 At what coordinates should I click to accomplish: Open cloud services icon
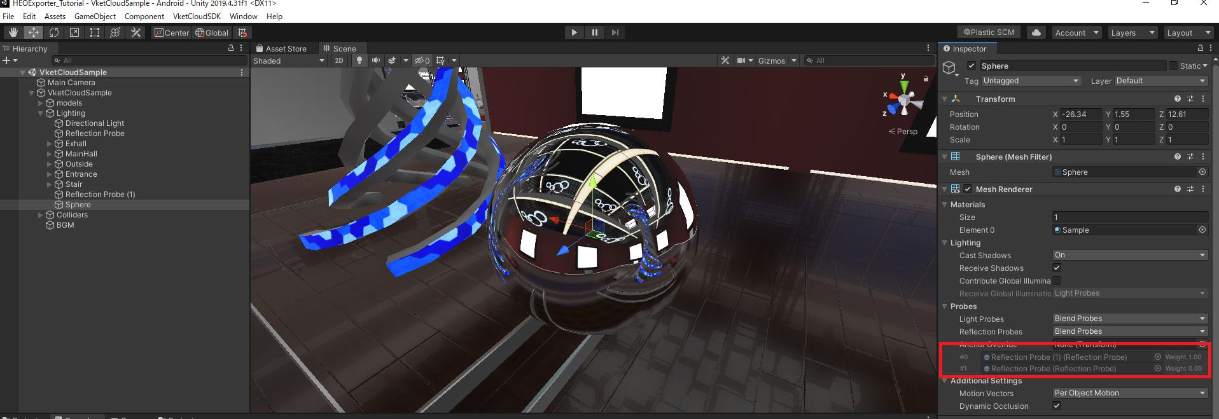[x=1036, y=32]
